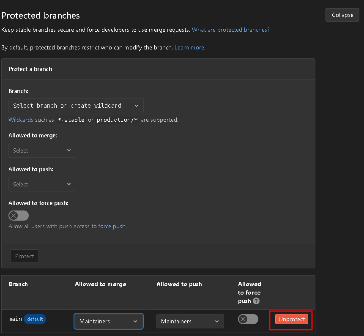Click the chevron in the main branch merge Maintainers dropdown

135,321
